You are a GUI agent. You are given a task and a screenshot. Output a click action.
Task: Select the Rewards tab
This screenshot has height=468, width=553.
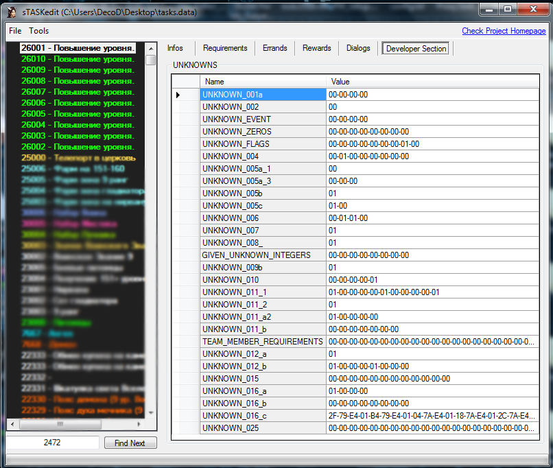click(317, 48)
